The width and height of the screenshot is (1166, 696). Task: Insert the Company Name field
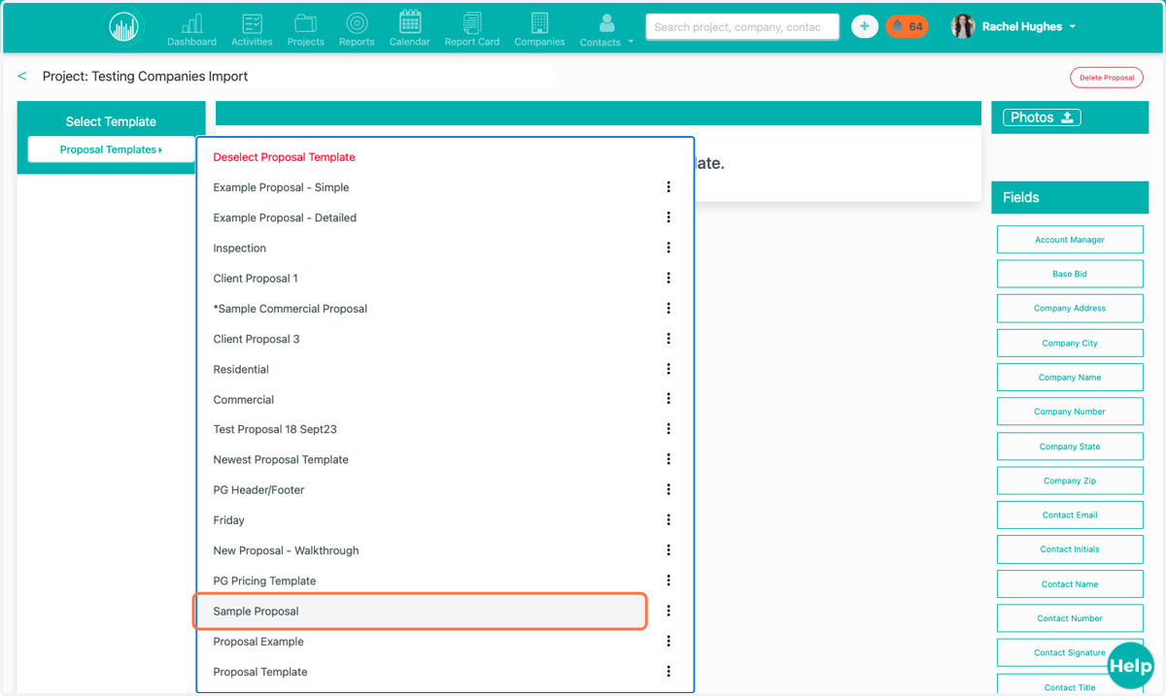[1070, 378]
